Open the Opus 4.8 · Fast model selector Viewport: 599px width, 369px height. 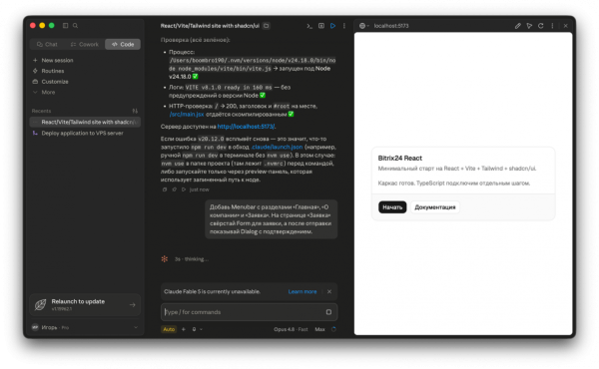[x=291, y=329]
